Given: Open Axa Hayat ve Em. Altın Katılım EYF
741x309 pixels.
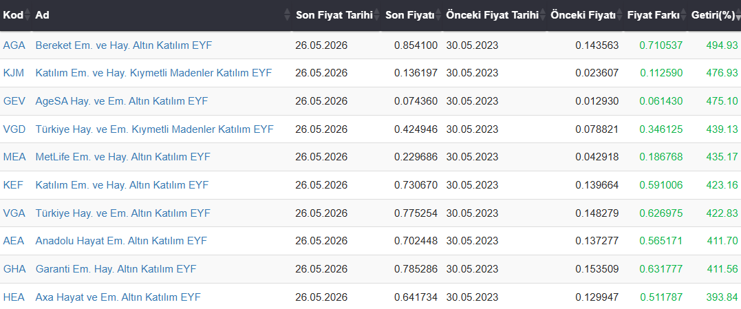Looking at the screenshot, I should tap(118, 297).
